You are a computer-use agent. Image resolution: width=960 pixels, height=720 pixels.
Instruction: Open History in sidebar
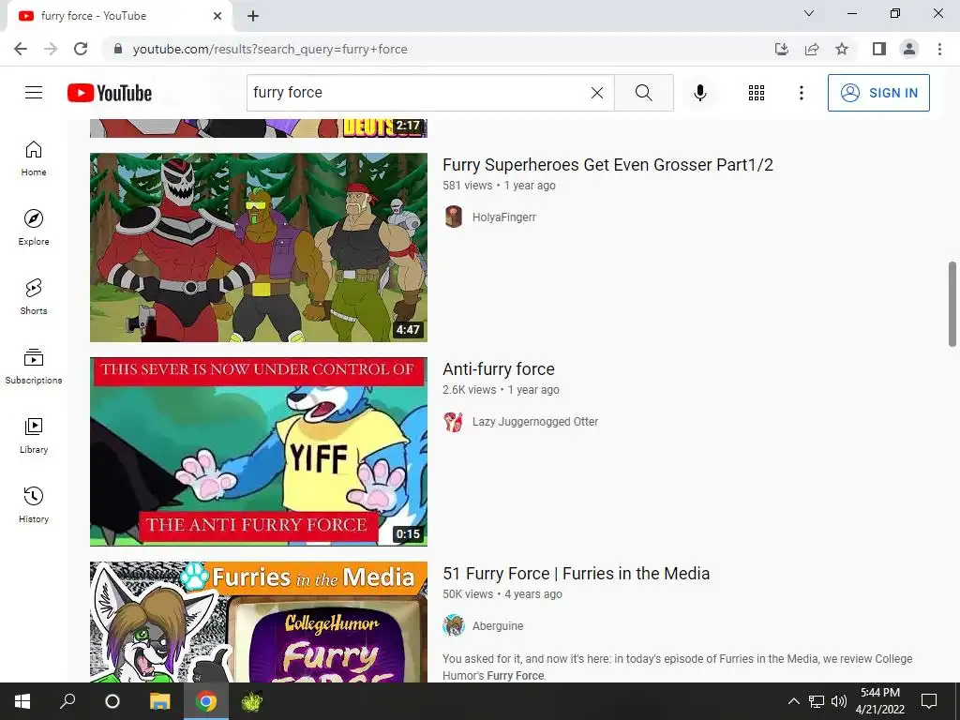34,504
